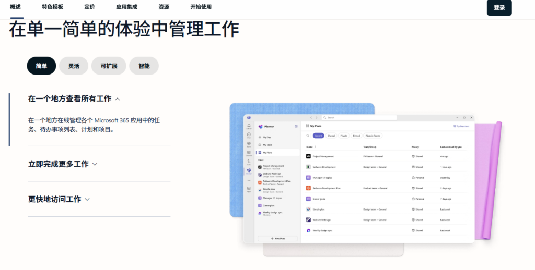
Task: Select the 灵活 feature pill
Action: click(74, 66)
